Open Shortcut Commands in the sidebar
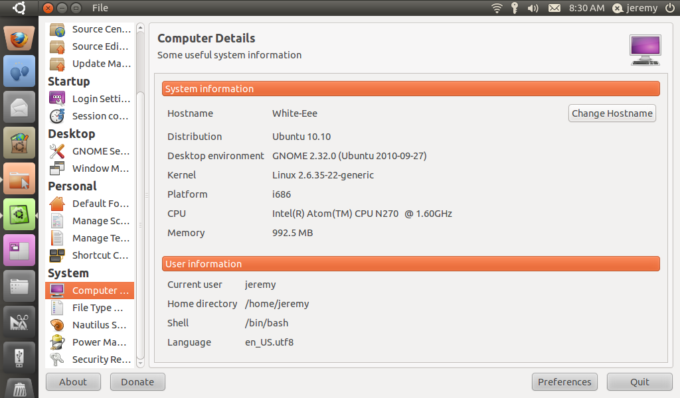The width and height of the screenshot is (680, 398). tap(90, 255)
